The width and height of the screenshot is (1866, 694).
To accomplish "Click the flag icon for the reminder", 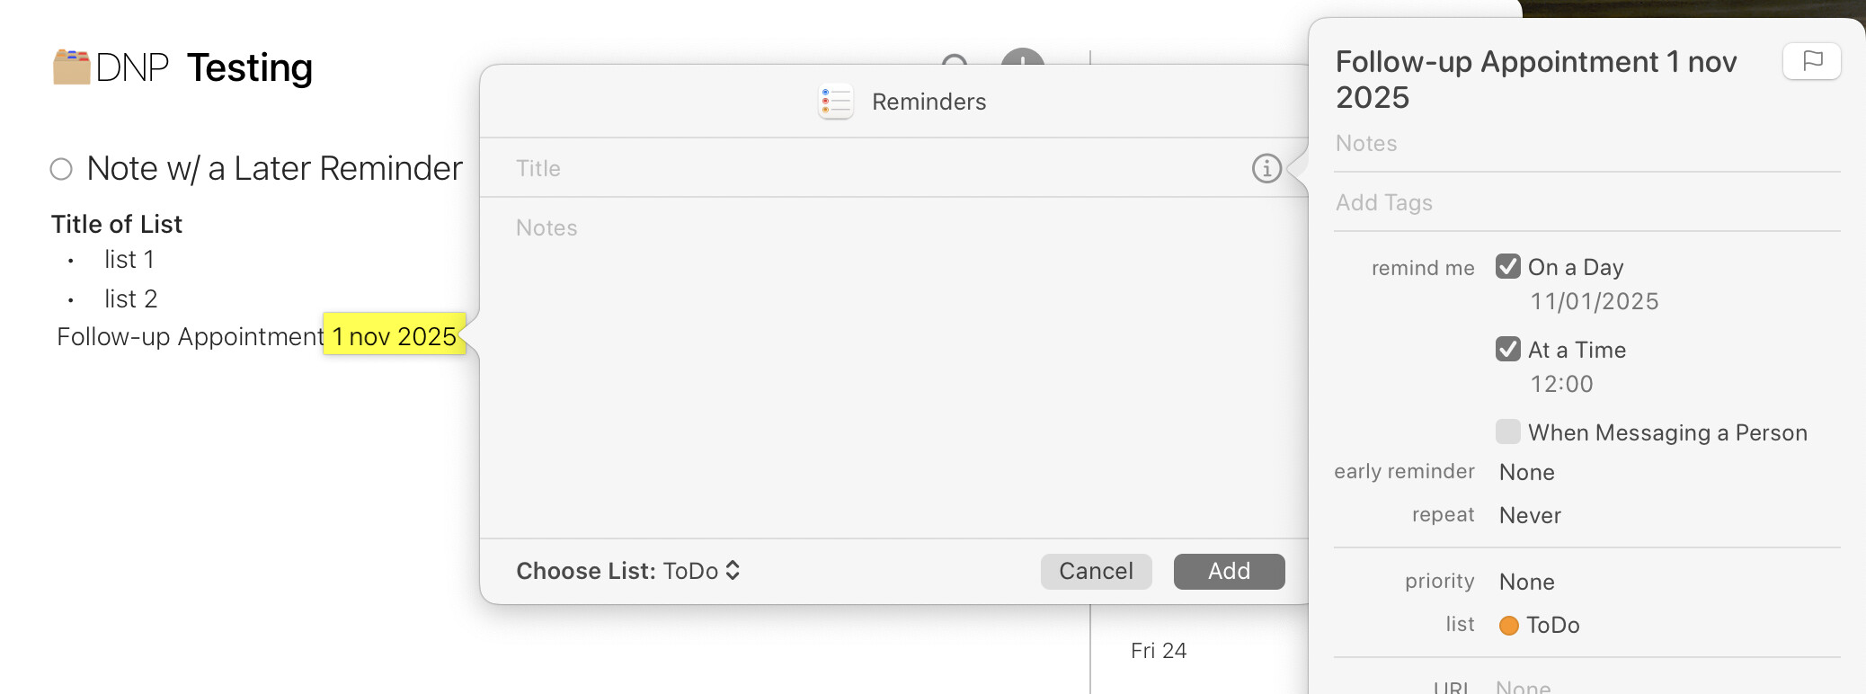I will [1812, 61].
